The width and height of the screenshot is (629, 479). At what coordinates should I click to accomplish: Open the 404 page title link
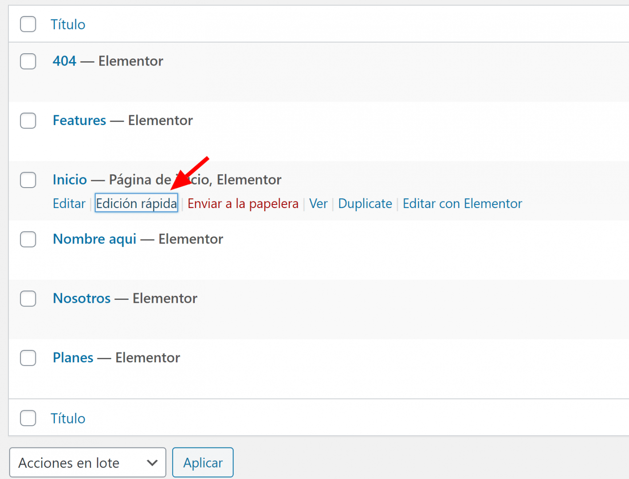point(64,61)
